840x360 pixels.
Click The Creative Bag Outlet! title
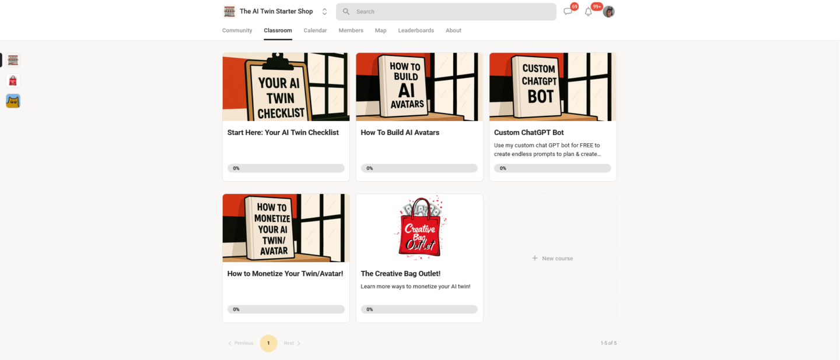(401, 274)
